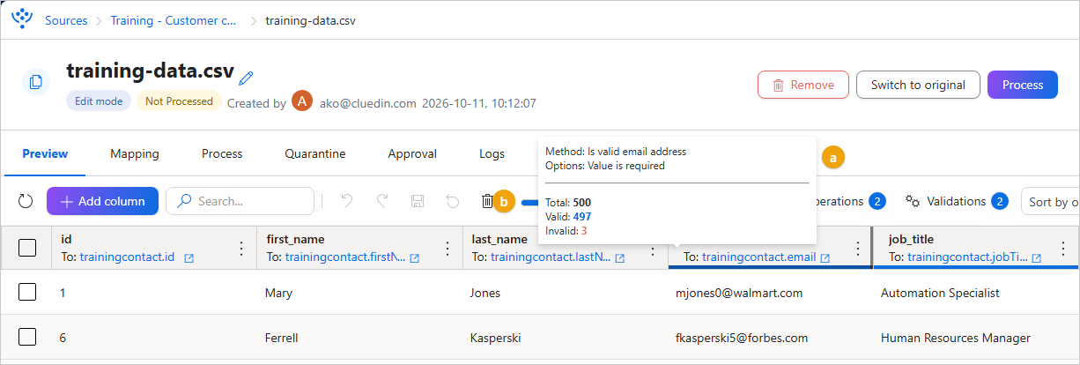Open the Operations panel button
Image resolution: width=1080 pixels, height=365 pixels.
pyautogui.click(x=850, y=201)
